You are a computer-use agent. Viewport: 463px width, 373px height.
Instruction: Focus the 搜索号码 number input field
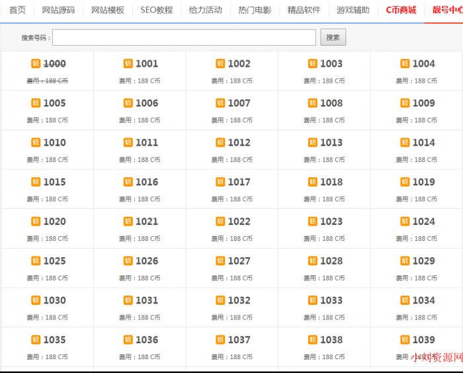(184, 38)
